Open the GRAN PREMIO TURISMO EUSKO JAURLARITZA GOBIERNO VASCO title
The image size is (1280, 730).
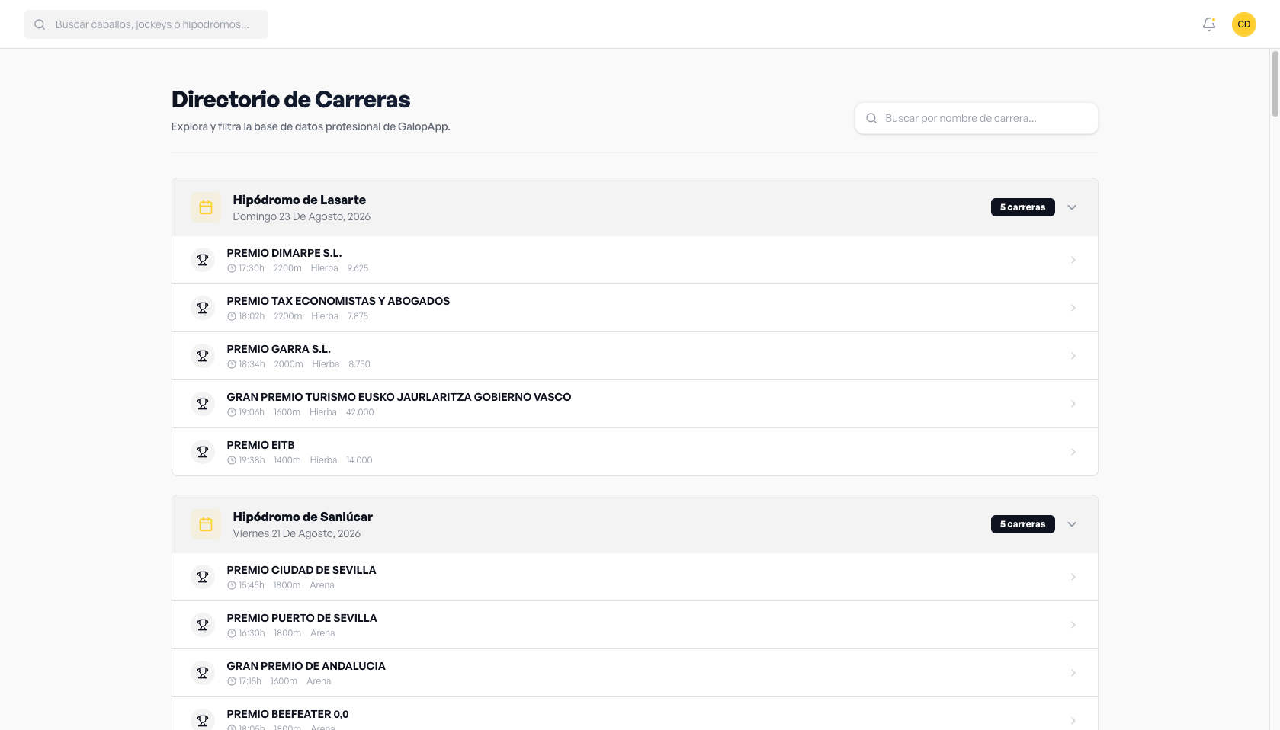click(x=399, y=397)
